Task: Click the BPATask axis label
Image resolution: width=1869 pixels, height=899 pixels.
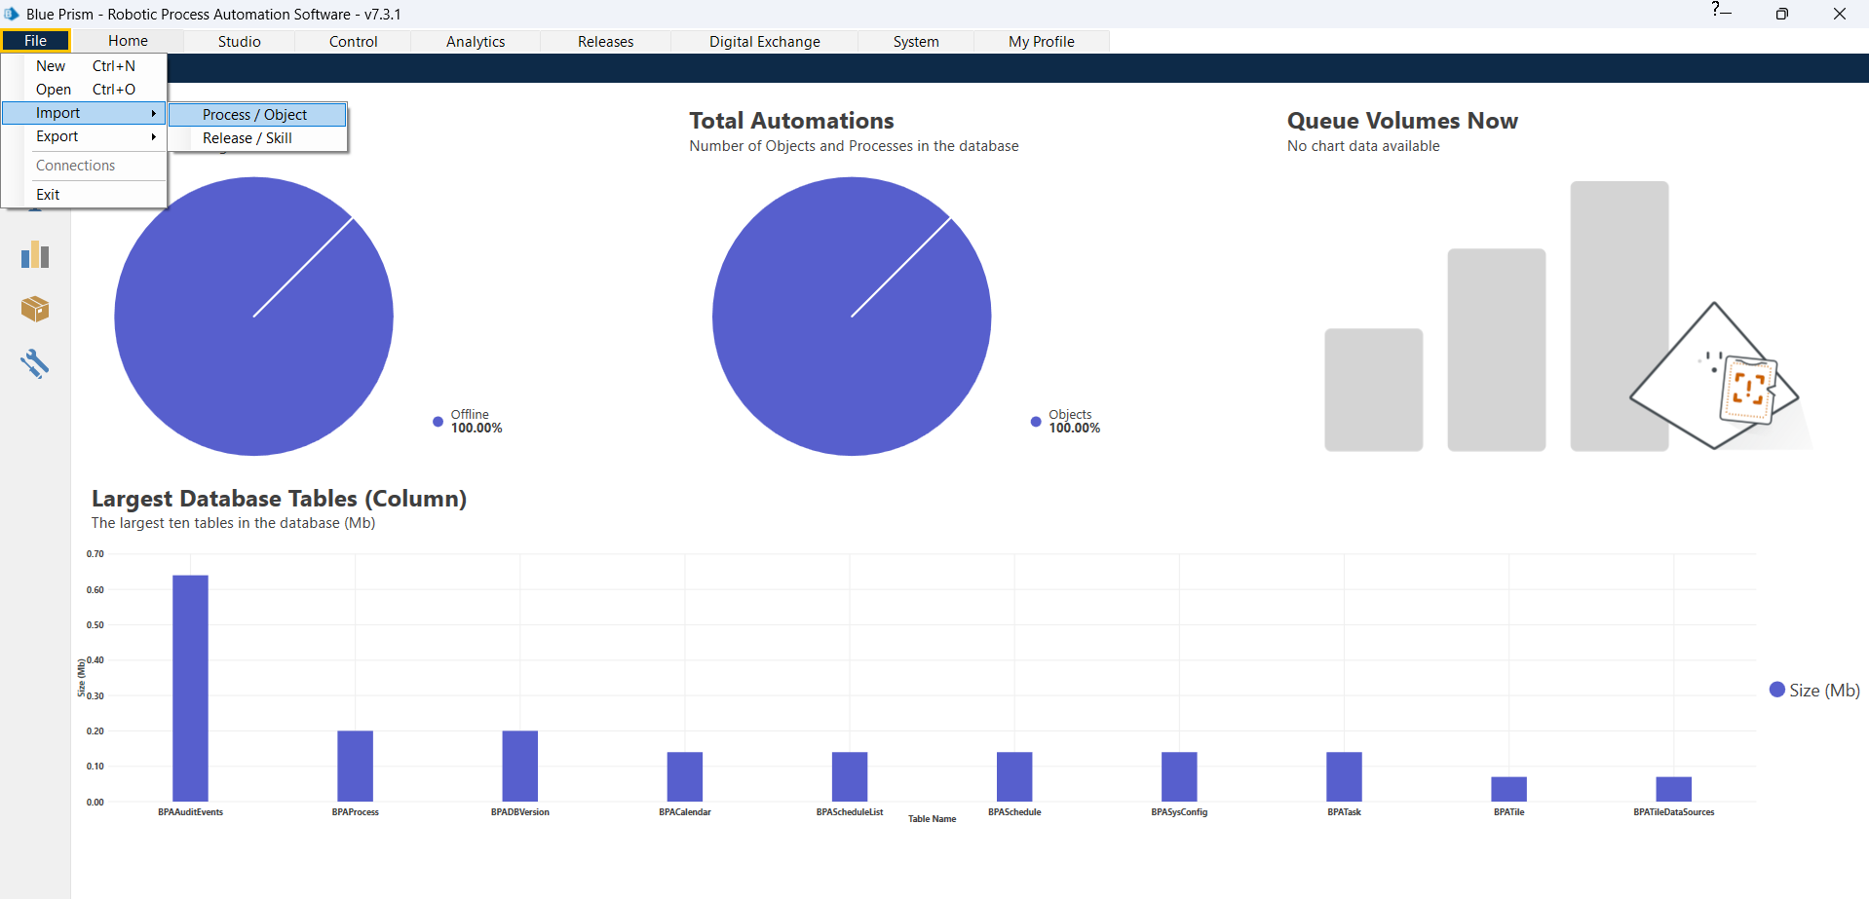Action: tap(1344, 812)
